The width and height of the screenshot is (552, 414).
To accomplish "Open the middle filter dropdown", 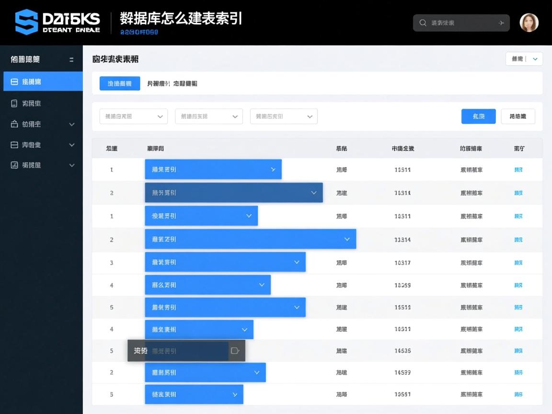I will click(208, 116).
